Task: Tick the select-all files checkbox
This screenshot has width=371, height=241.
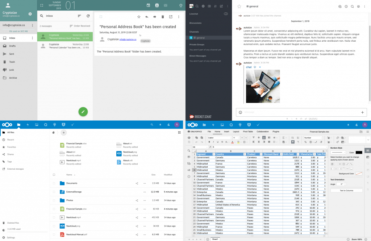Action: click(x=54, y=175)
